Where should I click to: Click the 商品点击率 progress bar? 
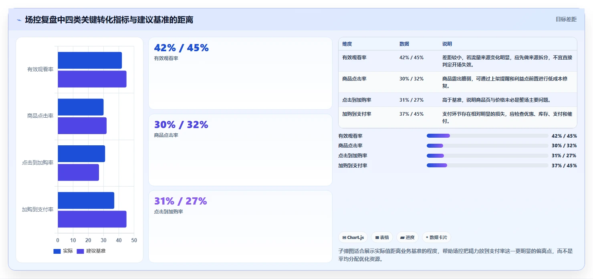(x=487, y=146)
